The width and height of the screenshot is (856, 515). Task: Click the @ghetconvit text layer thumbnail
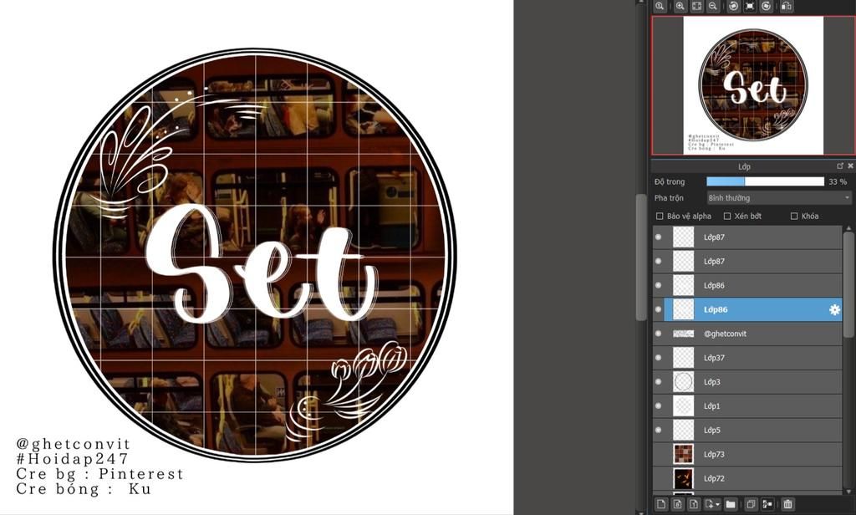[684, 334]
